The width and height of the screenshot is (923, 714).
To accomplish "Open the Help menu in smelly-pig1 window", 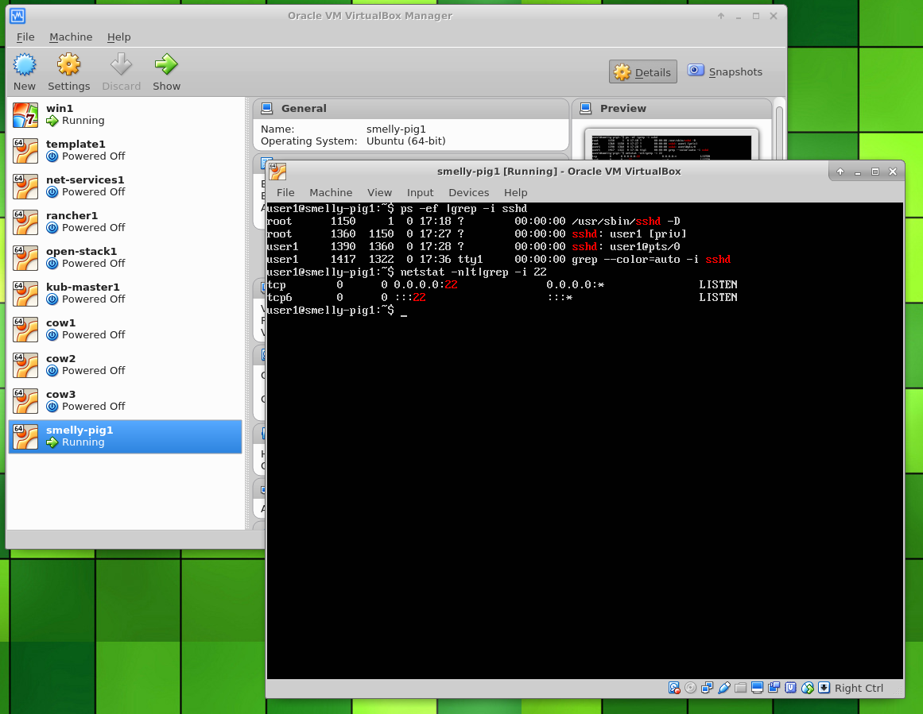I will click(516, 193).
